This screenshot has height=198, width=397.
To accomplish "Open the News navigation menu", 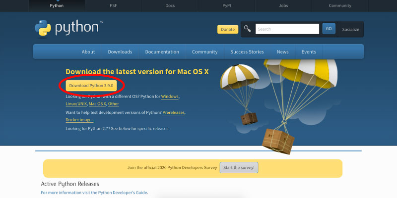I will 282,52.
